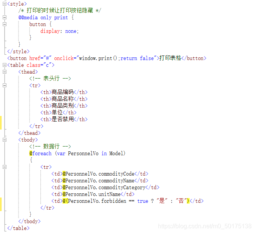Viewport: 255px width, 233px height.
Task: Click the 'onclick' attribute name
Action: (x=64, y=58)
